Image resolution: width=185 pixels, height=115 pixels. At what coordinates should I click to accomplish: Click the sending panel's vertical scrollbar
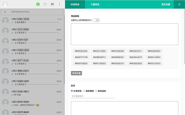pyautogui.click(x=184, y=36)
